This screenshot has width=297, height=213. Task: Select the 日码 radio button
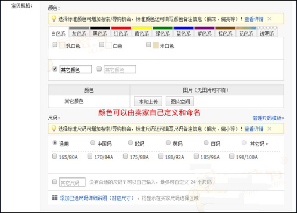(x=206, y=143)
